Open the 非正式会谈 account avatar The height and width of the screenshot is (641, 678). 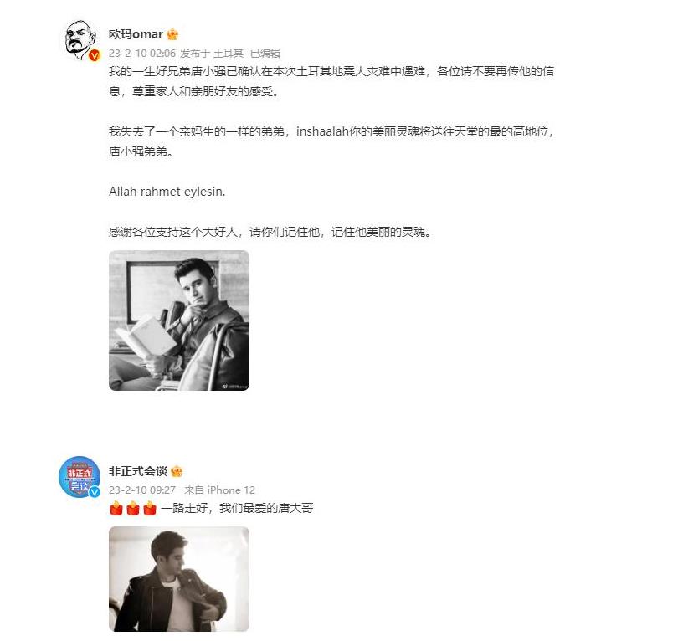tap(80, 477)
